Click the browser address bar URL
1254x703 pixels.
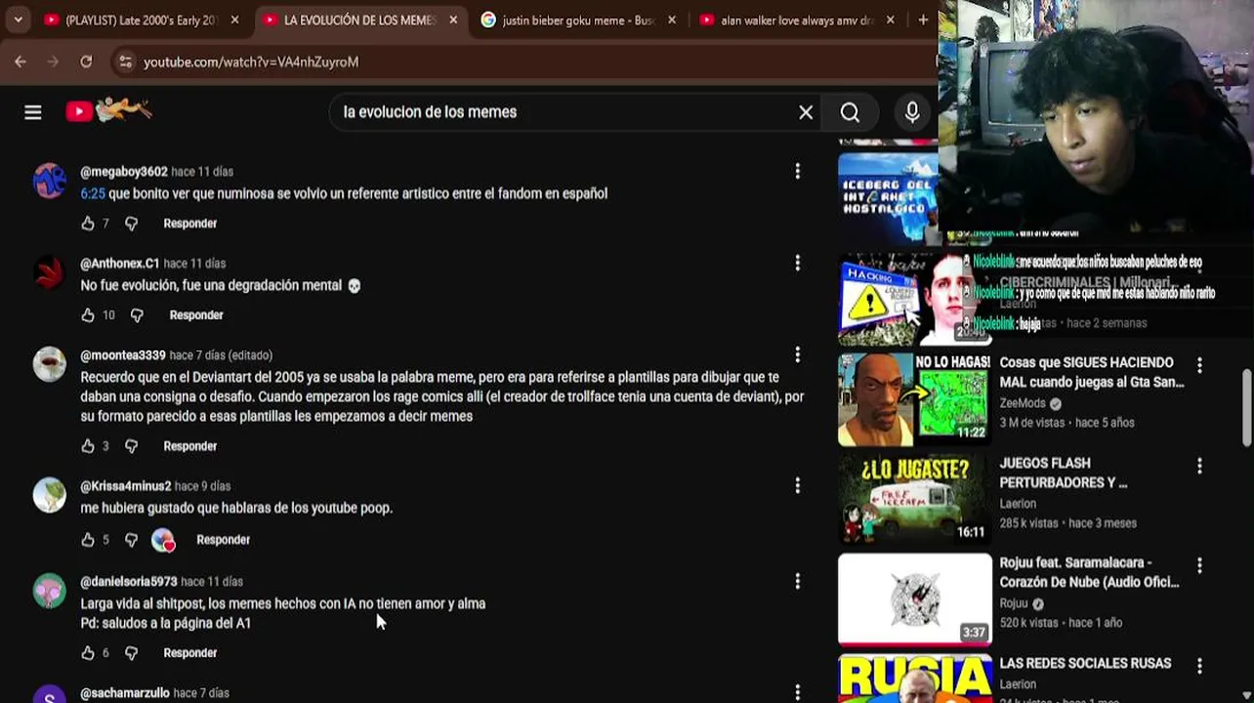click(x=251, y=62)
